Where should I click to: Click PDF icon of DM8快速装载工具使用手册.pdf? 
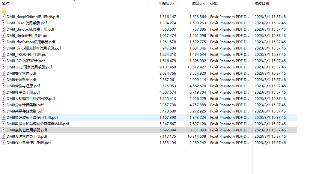tap(4, 117)
